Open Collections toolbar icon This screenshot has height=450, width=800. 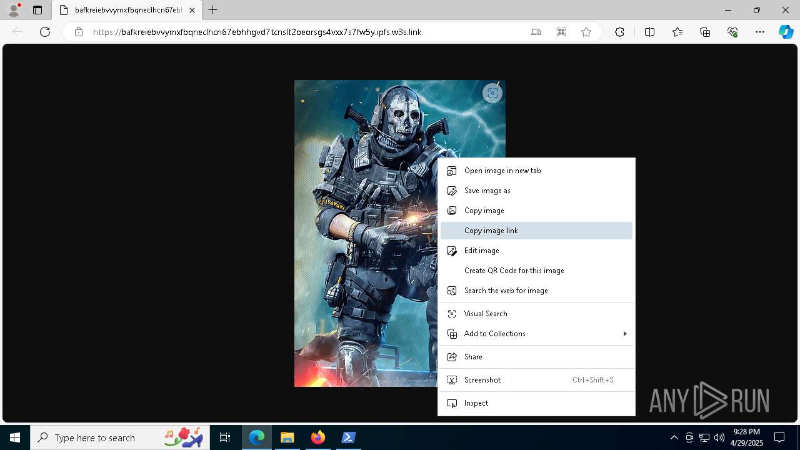(x=705, y=32)
